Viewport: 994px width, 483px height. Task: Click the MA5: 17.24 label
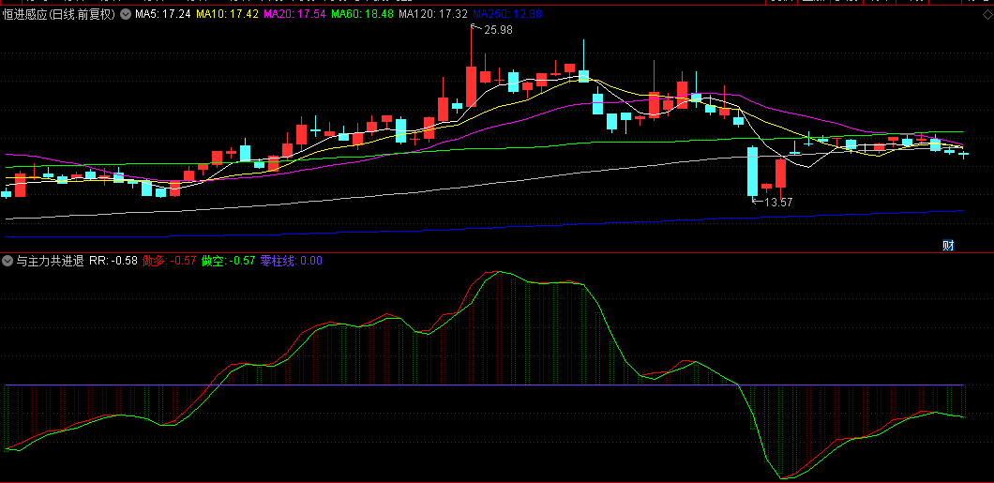[x=163, y=13]
